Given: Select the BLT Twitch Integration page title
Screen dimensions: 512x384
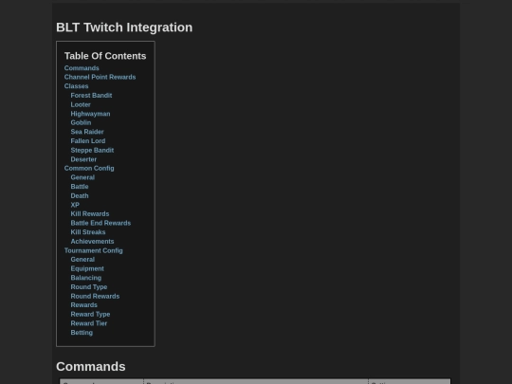Looking at the screenshot, I should click(124, 27).
